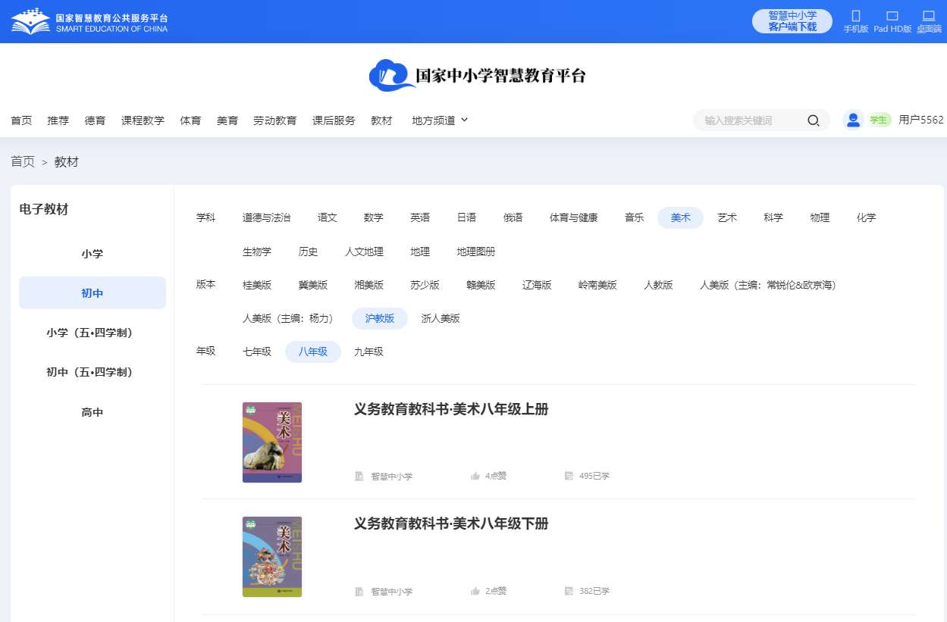Click the 学生 role badge

pos(880,120)
